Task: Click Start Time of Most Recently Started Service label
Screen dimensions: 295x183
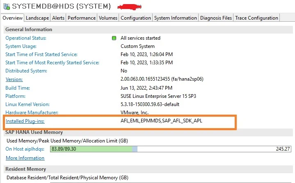Action: point(52,63)
